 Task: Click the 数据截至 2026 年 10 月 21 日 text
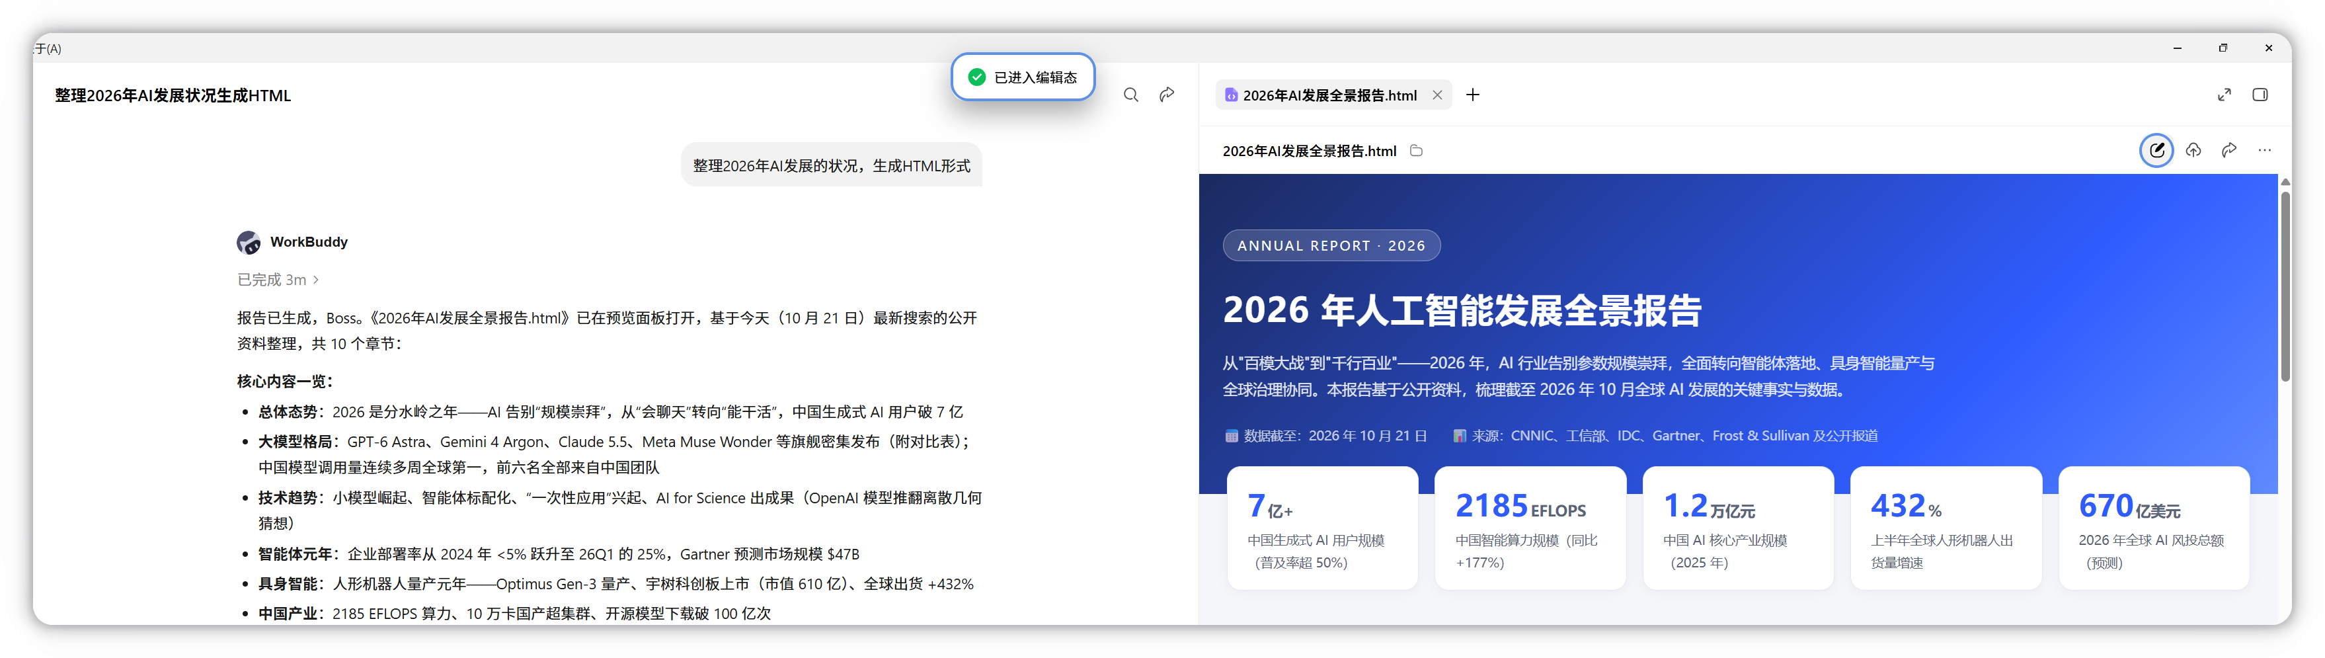click(1326, 436)
